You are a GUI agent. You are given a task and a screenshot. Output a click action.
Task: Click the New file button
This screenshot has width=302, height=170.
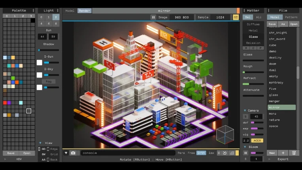(272, 153)
